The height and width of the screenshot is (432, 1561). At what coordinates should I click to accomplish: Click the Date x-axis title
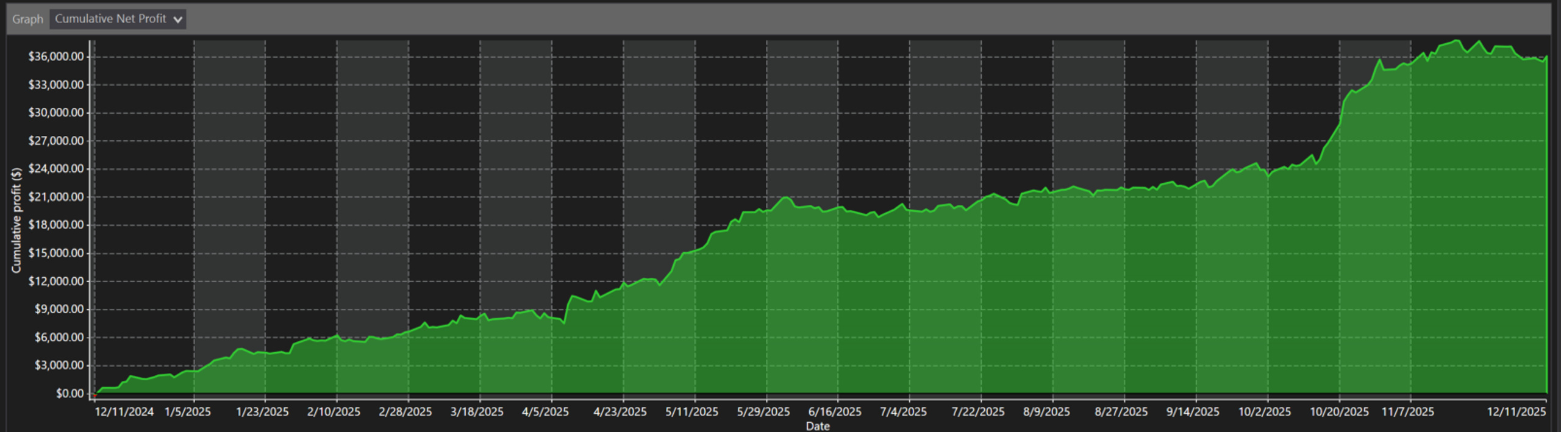[818, 426]
